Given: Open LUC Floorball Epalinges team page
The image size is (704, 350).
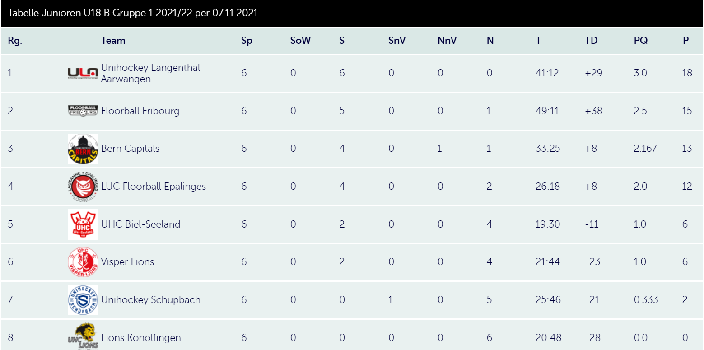Looking at the screenshot, I should (153, 187).
